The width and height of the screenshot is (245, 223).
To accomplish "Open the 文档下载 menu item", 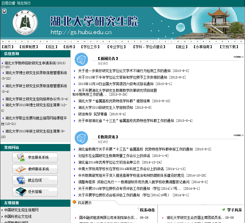I will coord(229,47).
